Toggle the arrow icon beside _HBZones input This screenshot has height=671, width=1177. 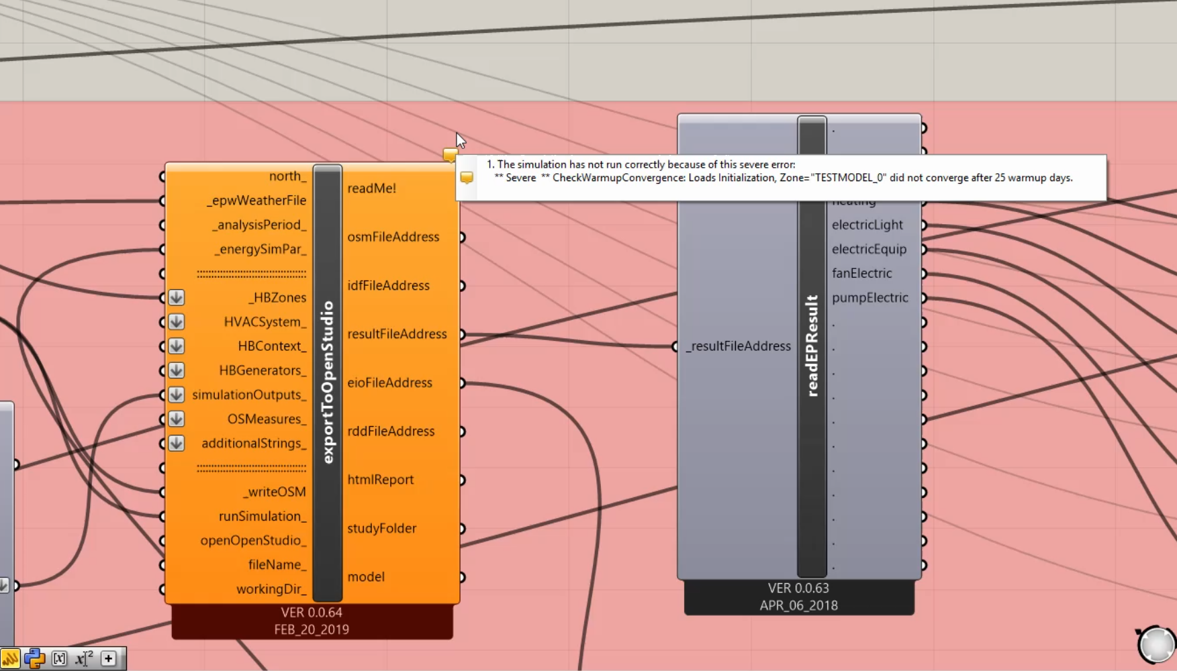(x=177, y=297)
